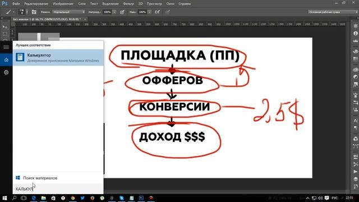The image size is (359, 202).
Task: Open search settings gear icon
Action: click(6, 72)
